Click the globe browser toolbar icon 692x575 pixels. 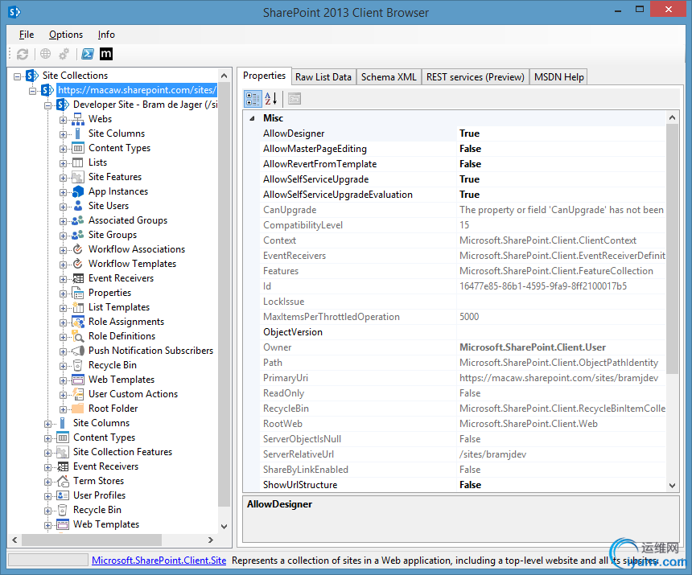(45, 54)
